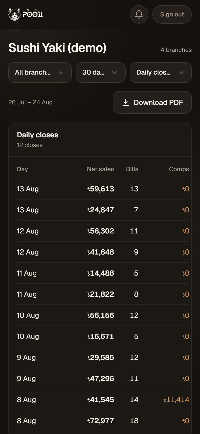200x434 pixels.
Task: Click 9 Aug in the 47,296 row
Action: coord(26,379)
